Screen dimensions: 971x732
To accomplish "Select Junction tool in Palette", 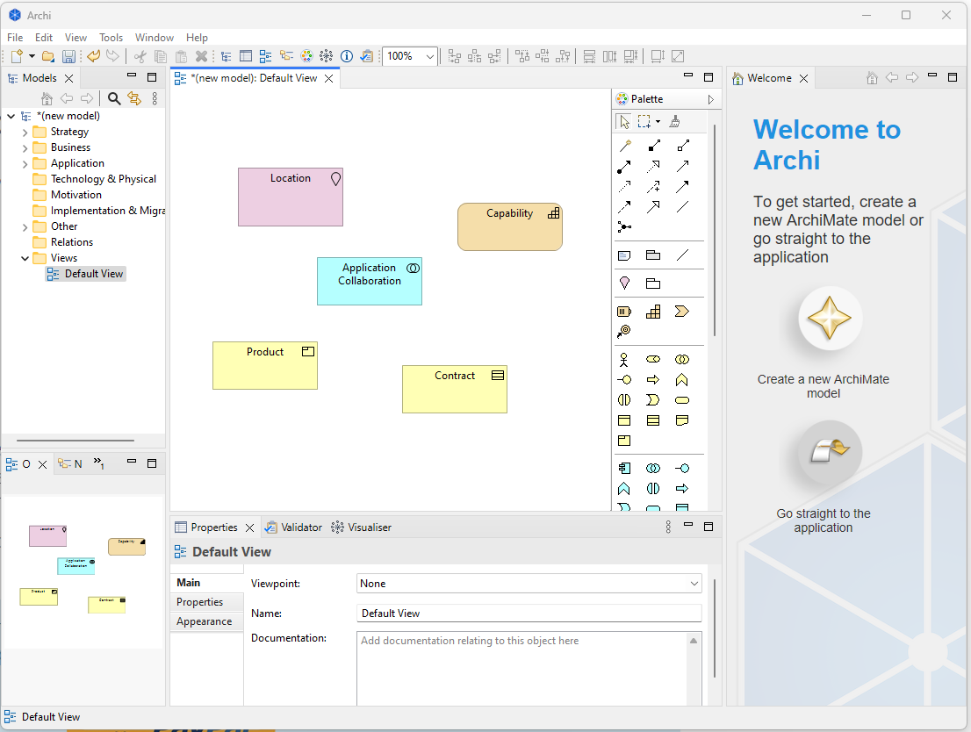I will [x=624, y=227].
